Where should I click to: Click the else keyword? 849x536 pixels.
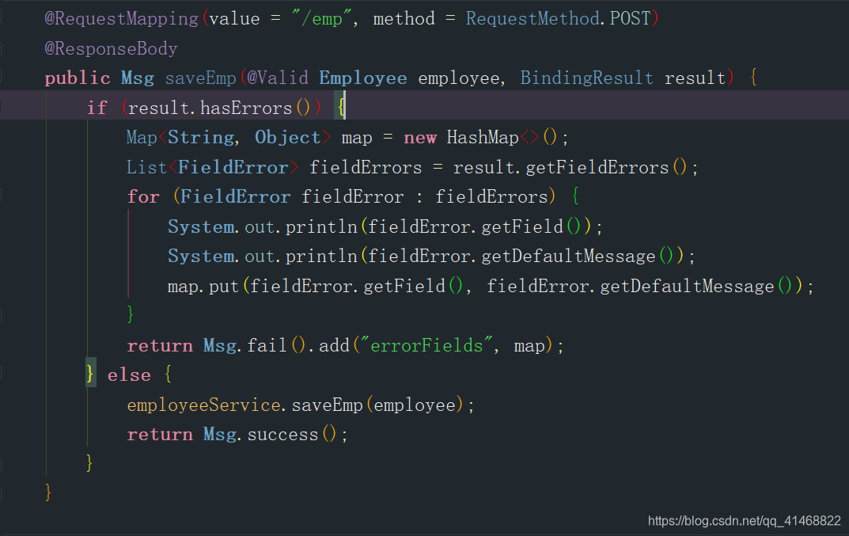coord(129,375)
